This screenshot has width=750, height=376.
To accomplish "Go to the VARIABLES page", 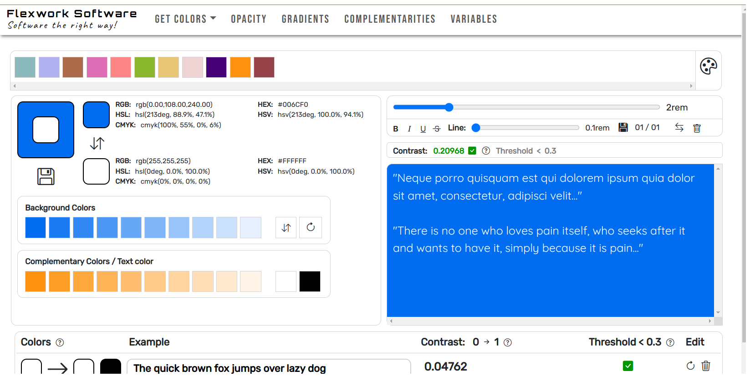I will click(x=474, y=19).
